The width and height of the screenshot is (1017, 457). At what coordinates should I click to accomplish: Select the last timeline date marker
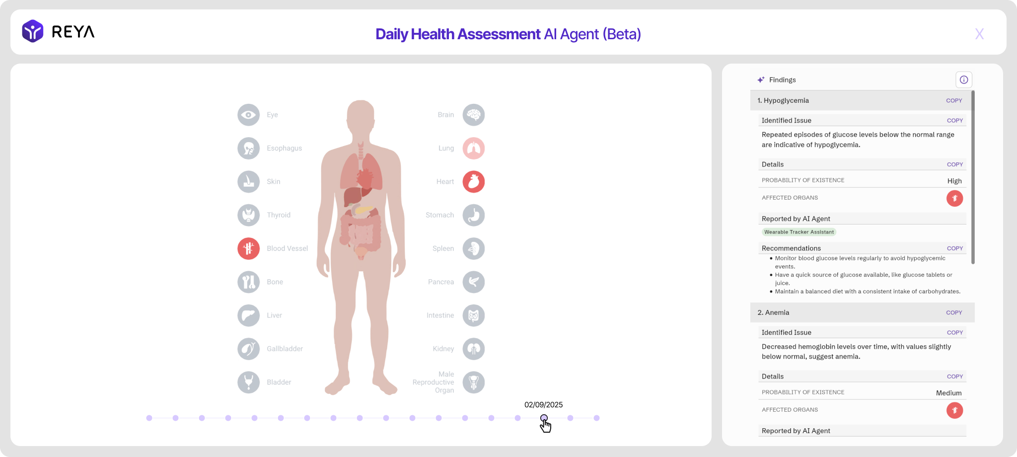point(596,418)
